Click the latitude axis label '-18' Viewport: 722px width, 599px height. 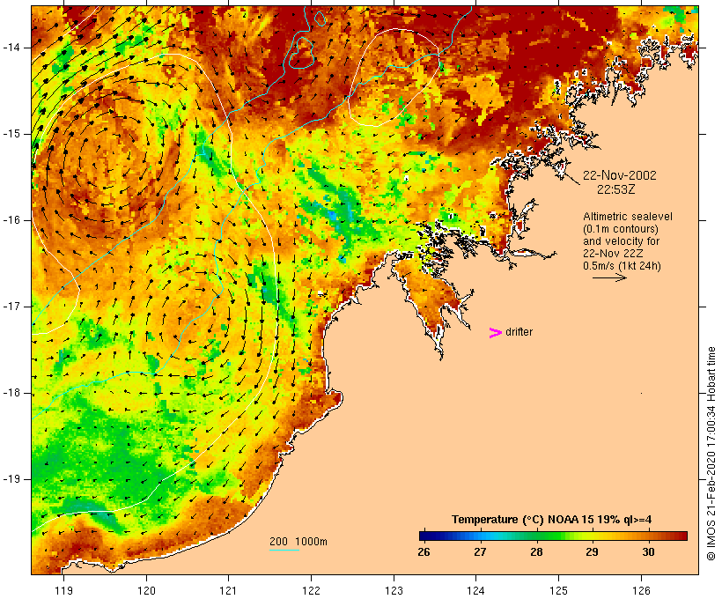(11, 393)
